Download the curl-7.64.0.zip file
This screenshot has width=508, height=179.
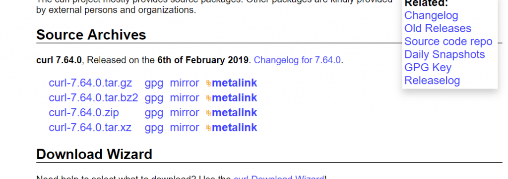point(84,113)
